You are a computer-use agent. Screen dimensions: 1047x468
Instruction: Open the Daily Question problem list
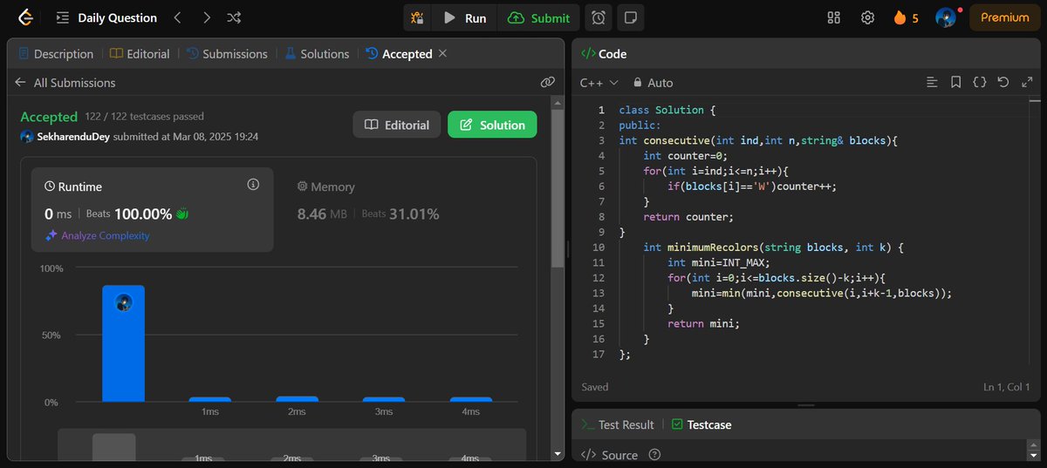pos(106,17)
